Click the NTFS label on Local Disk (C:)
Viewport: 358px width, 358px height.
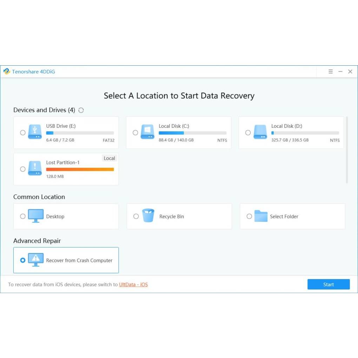tap(222, 140)
